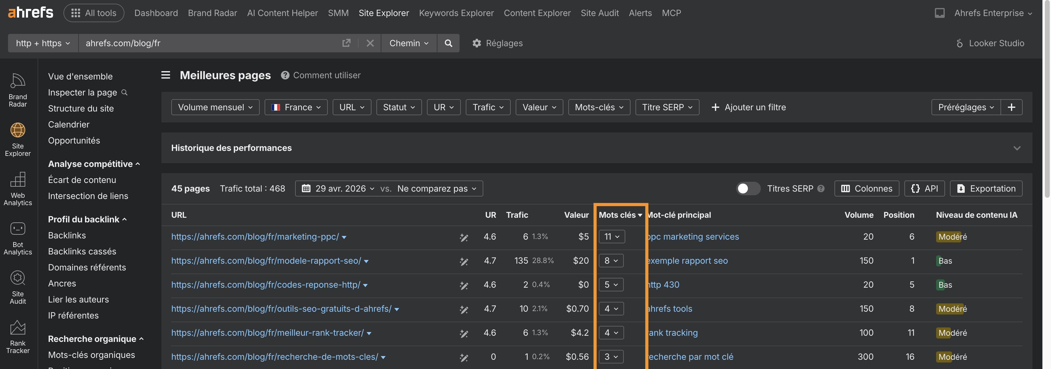Open Backlinks cassés in the side menu
Screen dimensions: 1051x369
[82, 251]
